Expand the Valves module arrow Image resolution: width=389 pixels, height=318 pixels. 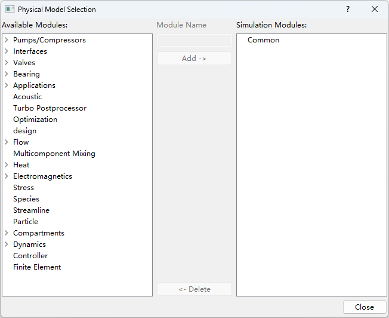tap(6, 63)
